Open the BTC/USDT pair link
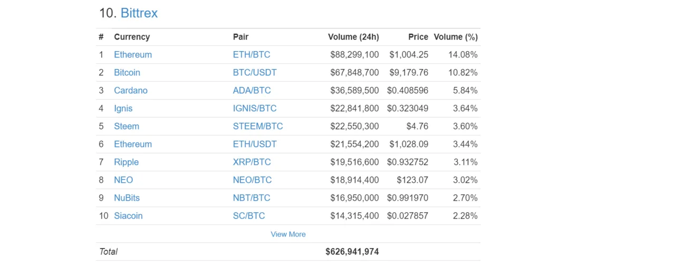 click(x=255, y=73)
